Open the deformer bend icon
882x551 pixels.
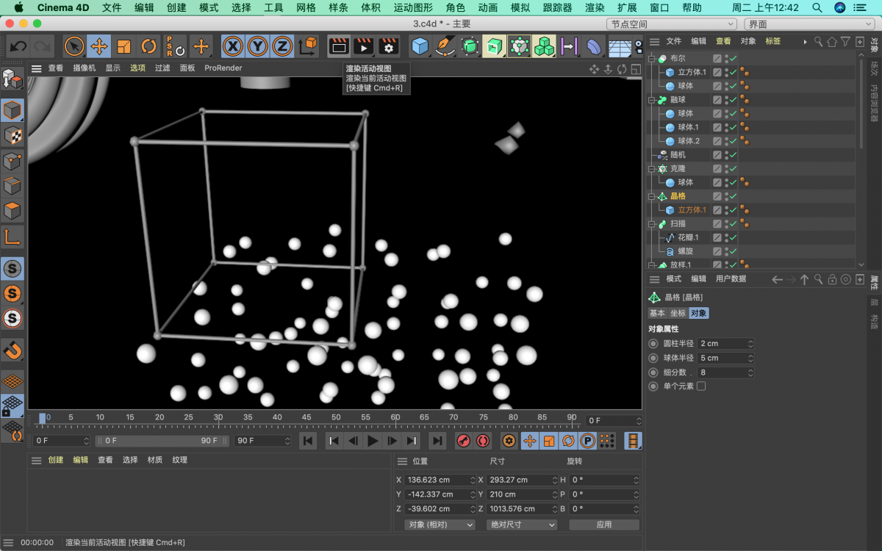[x=594, y=46]
